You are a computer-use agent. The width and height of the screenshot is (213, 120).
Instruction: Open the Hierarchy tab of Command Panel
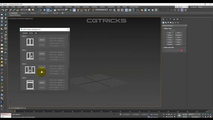click(x=170, y=20)
